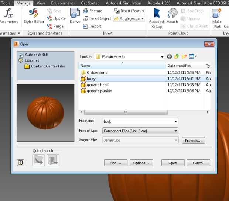229x201 pixels.
Task: Click first Quick Launch icon
Action: pyautogui.click(x=38, y=160)
